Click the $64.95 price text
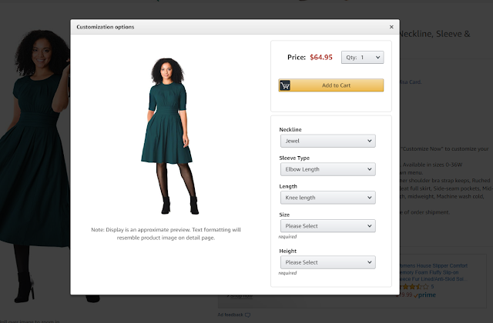Screen dimensions: 493x323 coord(321,57)
